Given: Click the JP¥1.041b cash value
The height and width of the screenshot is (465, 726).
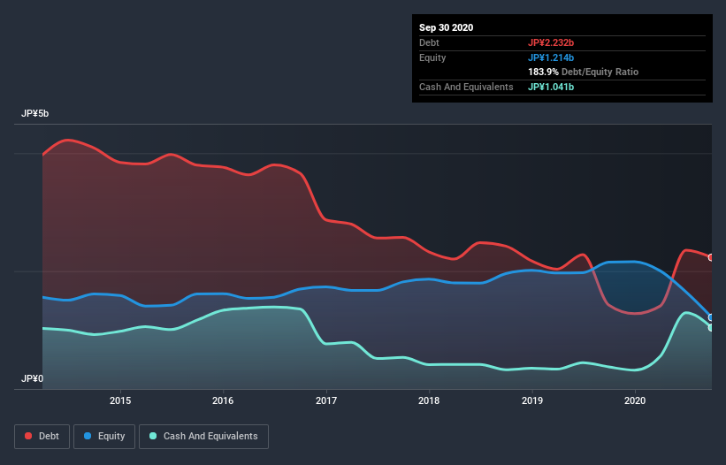Looking at the screenshot, I should point(551,87).
